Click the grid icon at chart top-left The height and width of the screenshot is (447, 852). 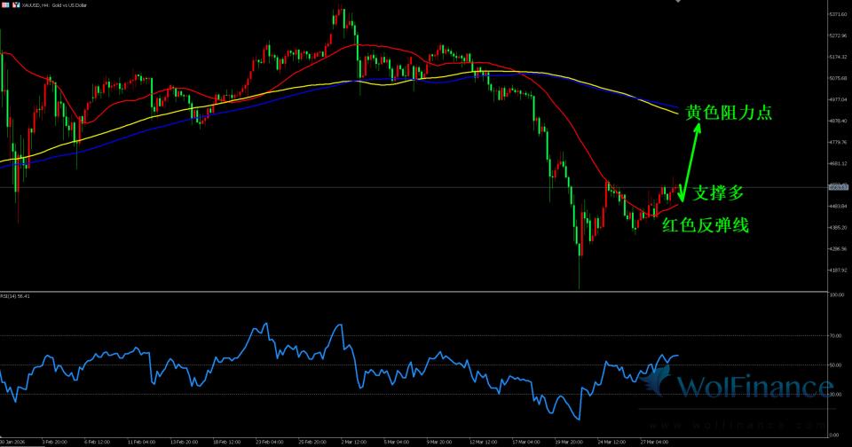(x=5, y=5)
